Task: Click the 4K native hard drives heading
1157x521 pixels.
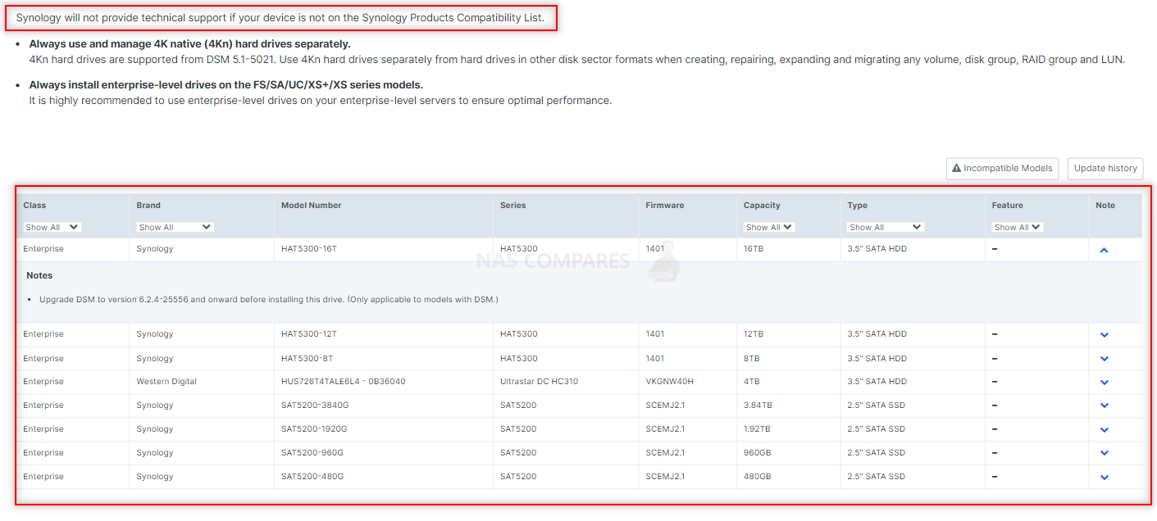Action: click(189, 44)
